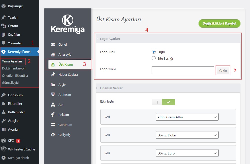Switch Etkinleştir off using the grey side
Screen dimensions: 250x164
coord(157,102)
